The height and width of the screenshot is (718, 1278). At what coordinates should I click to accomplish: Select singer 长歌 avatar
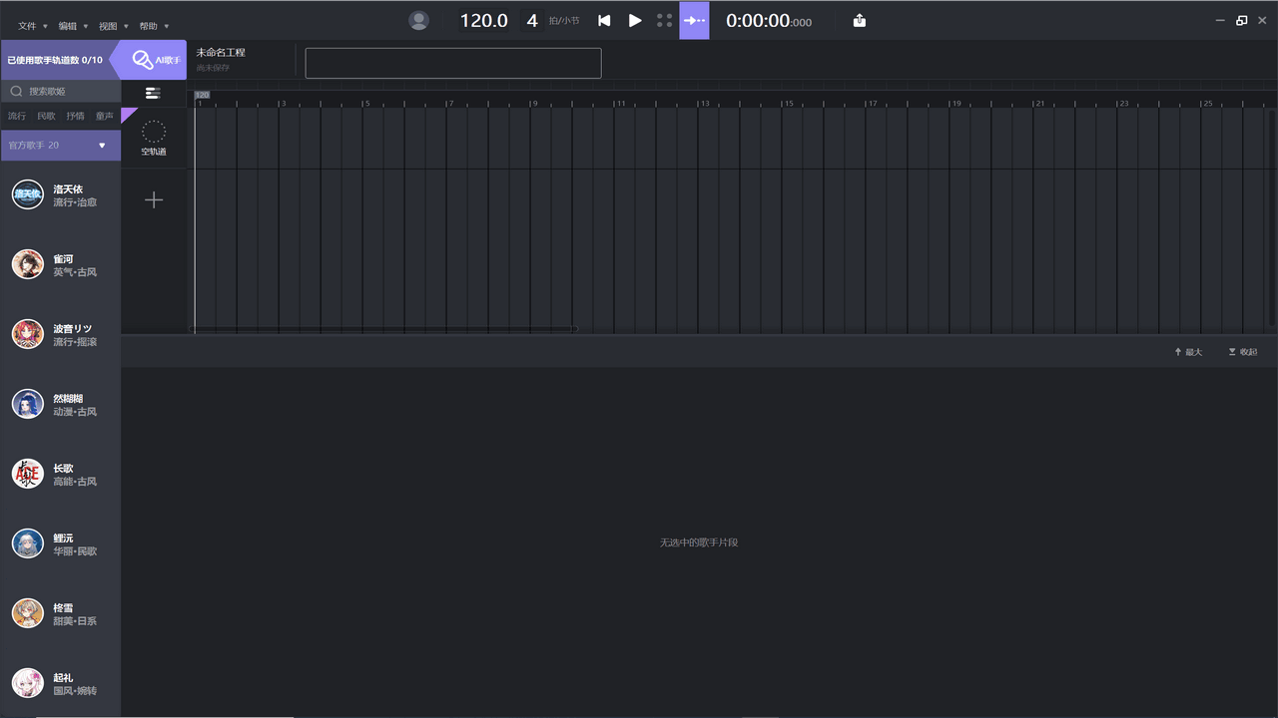[x=28, y=474]
